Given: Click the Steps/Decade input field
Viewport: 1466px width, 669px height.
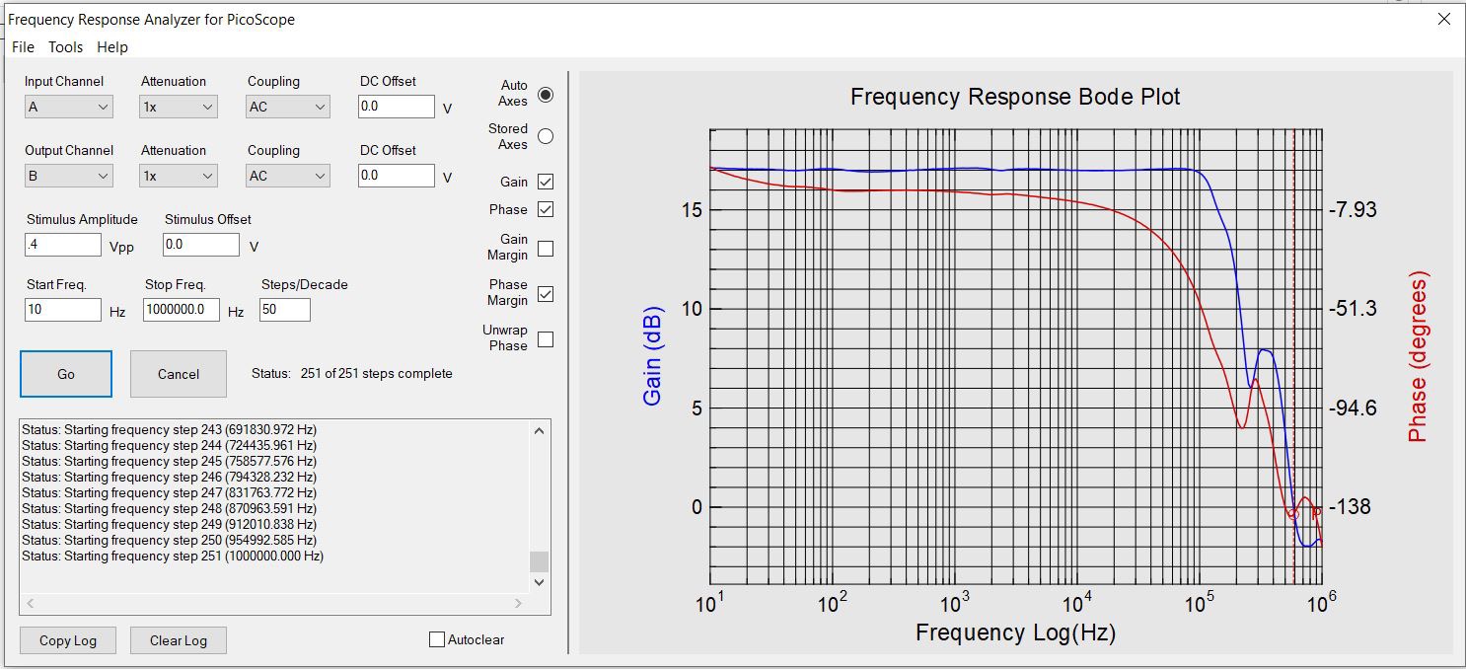Looking at the screenshot, I should tap(284, 310).
